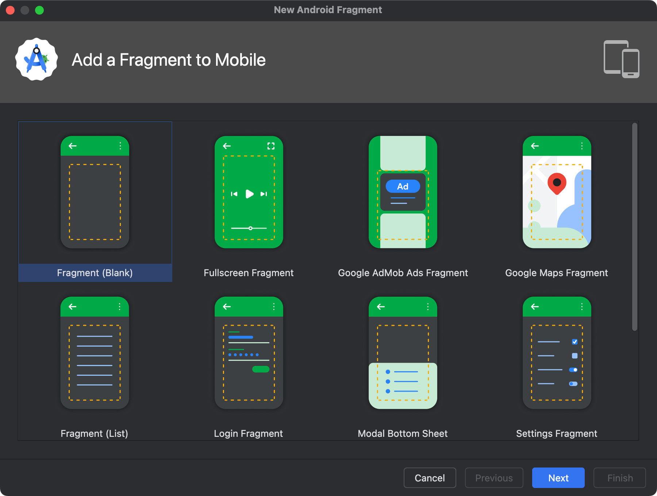Click the Google AdMob Ads Fragment label
The height and width of the screenshot is (496, 657).
(x=403, y=273)
